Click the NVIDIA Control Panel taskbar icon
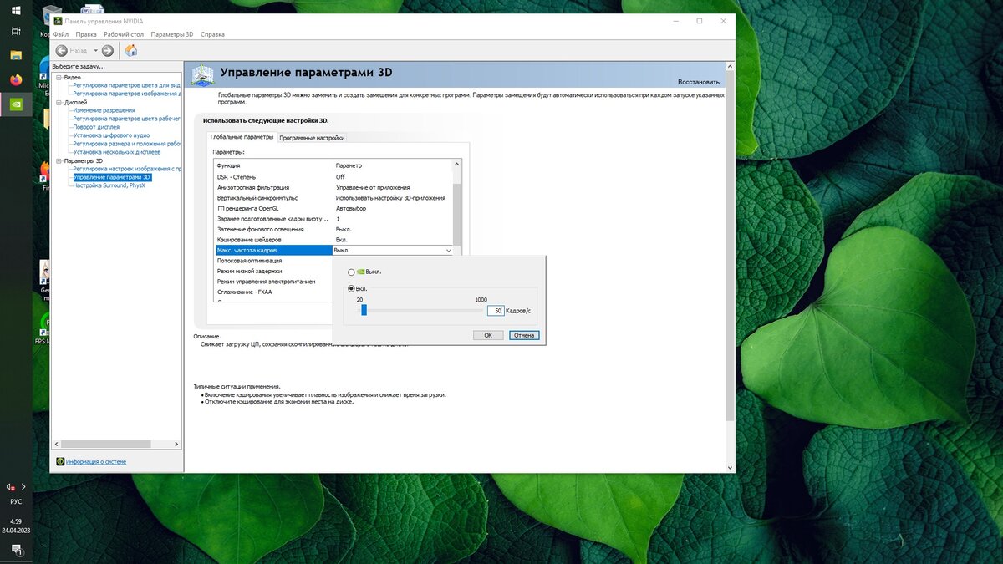The width and height of the screenshot is (1003, 564). [16, 104]
